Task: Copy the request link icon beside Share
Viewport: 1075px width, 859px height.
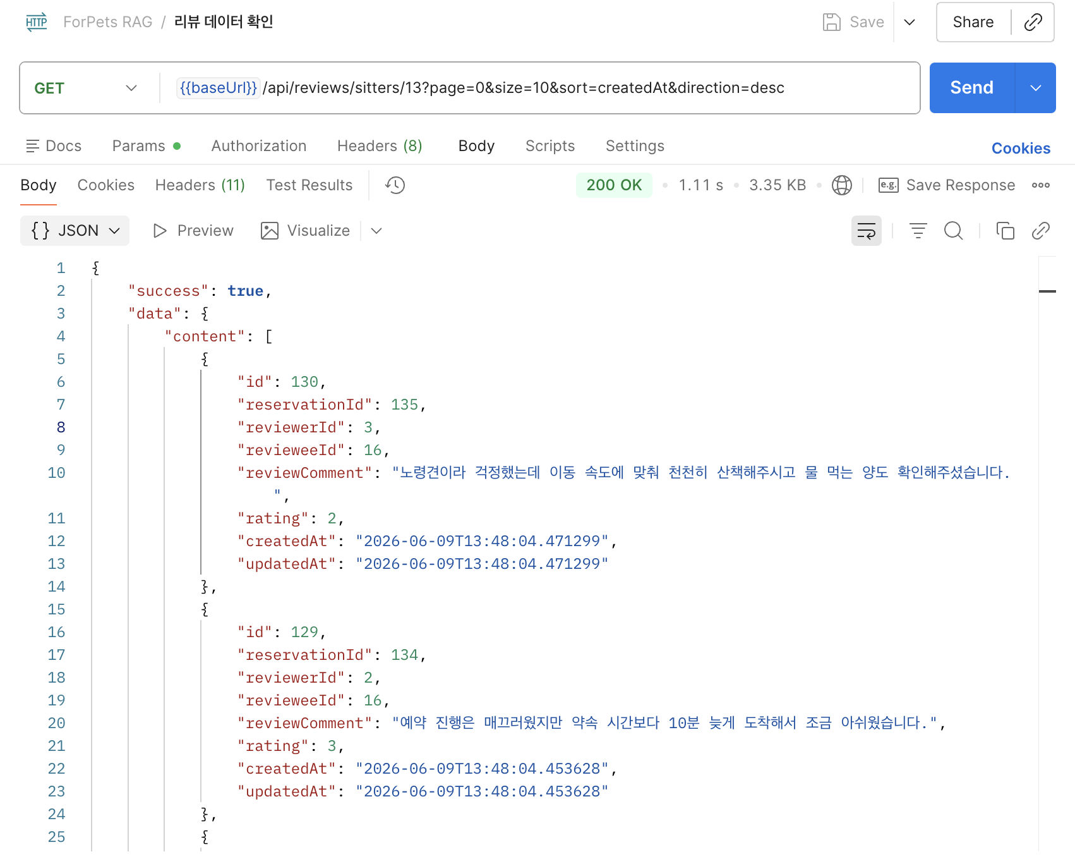Action: click(1033, 22)
